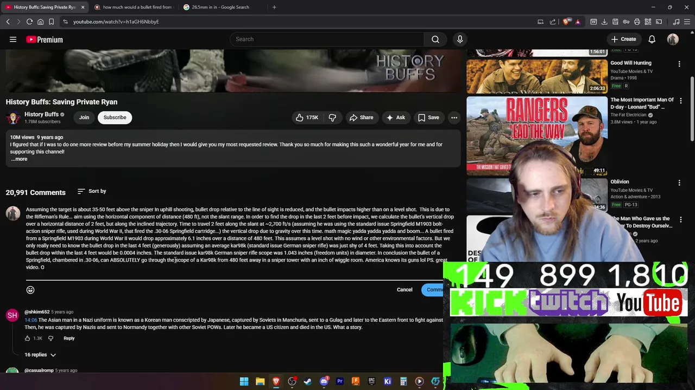Screen dimensions: 695x390
Task: Open more actions ellipsis beside Save
Action: click(x=454, y=118)
